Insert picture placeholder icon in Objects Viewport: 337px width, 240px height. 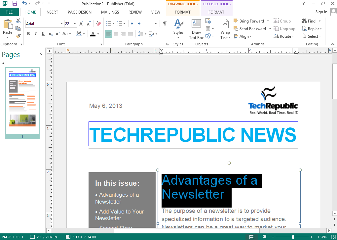[x=208, y=21]
